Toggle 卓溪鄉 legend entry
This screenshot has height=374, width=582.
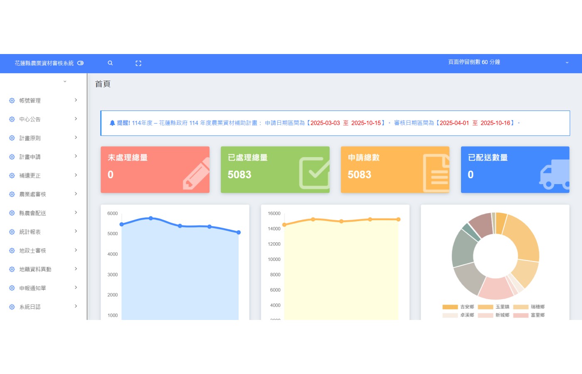click(x=458, y=315)
